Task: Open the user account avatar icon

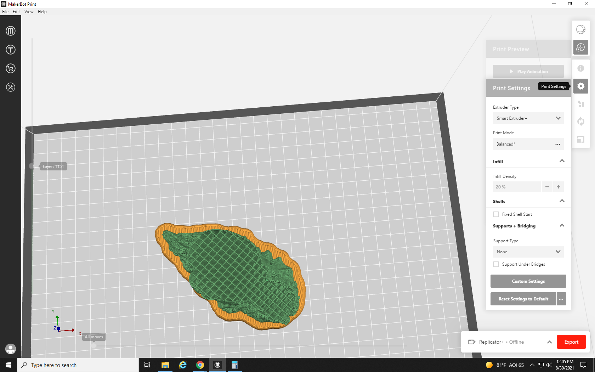Action: coord(11,349)
